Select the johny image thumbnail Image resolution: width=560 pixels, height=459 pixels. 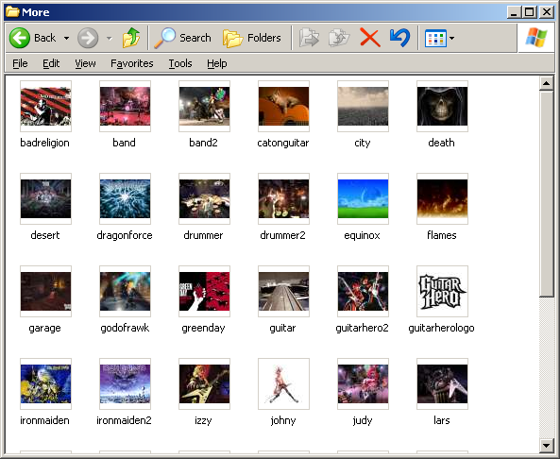pos(283,383)
